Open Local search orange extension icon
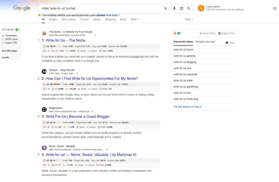 pos(201,8)
